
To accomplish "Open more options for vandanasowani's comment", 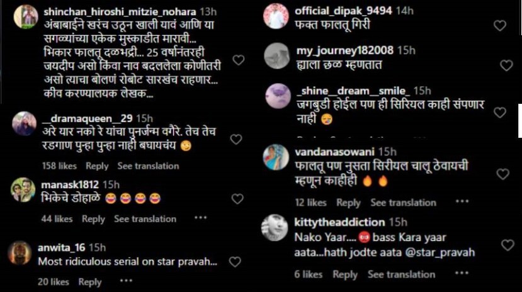I will point(462,201).
